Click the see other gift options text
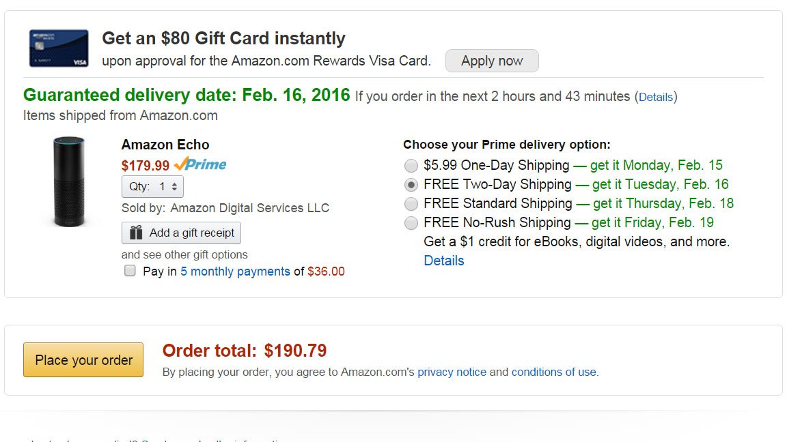The height and width of the screenshot is (442, 787). point(184,254)
